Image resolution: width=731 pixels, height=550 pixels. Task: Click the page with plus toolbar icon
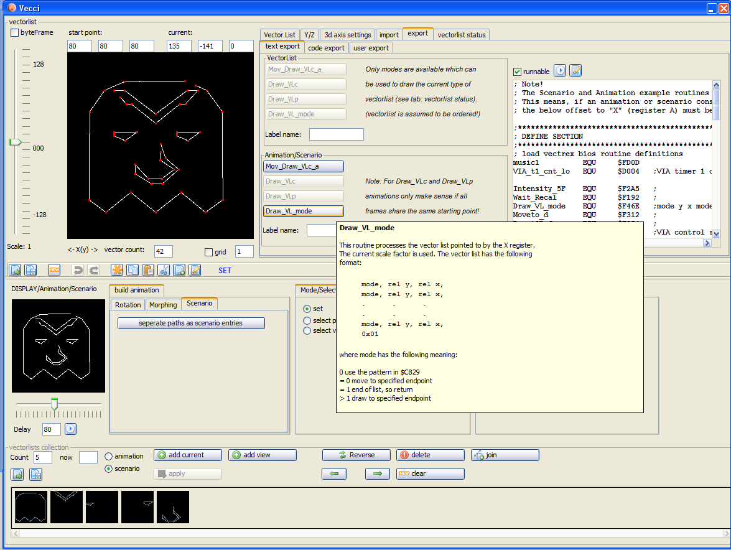tap(179, 270)
